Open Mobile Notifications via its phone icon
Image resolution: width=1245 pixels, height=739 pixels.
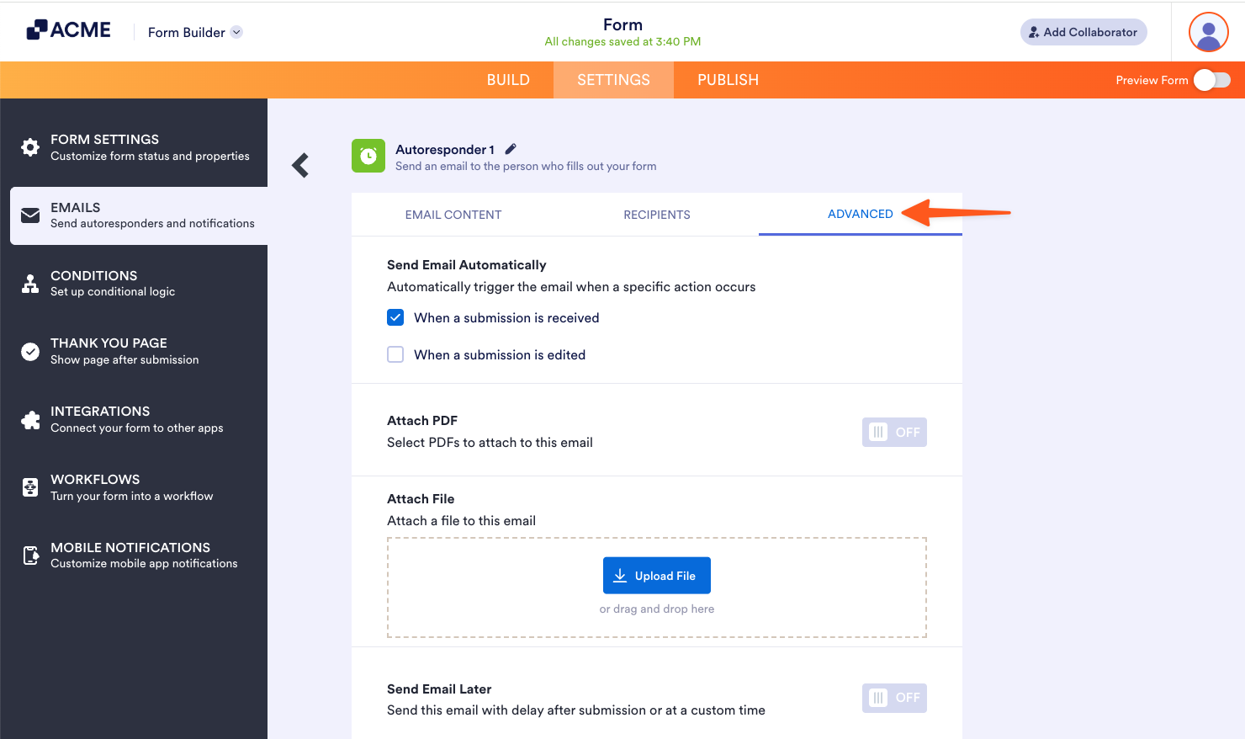click(x=30, y=555)
